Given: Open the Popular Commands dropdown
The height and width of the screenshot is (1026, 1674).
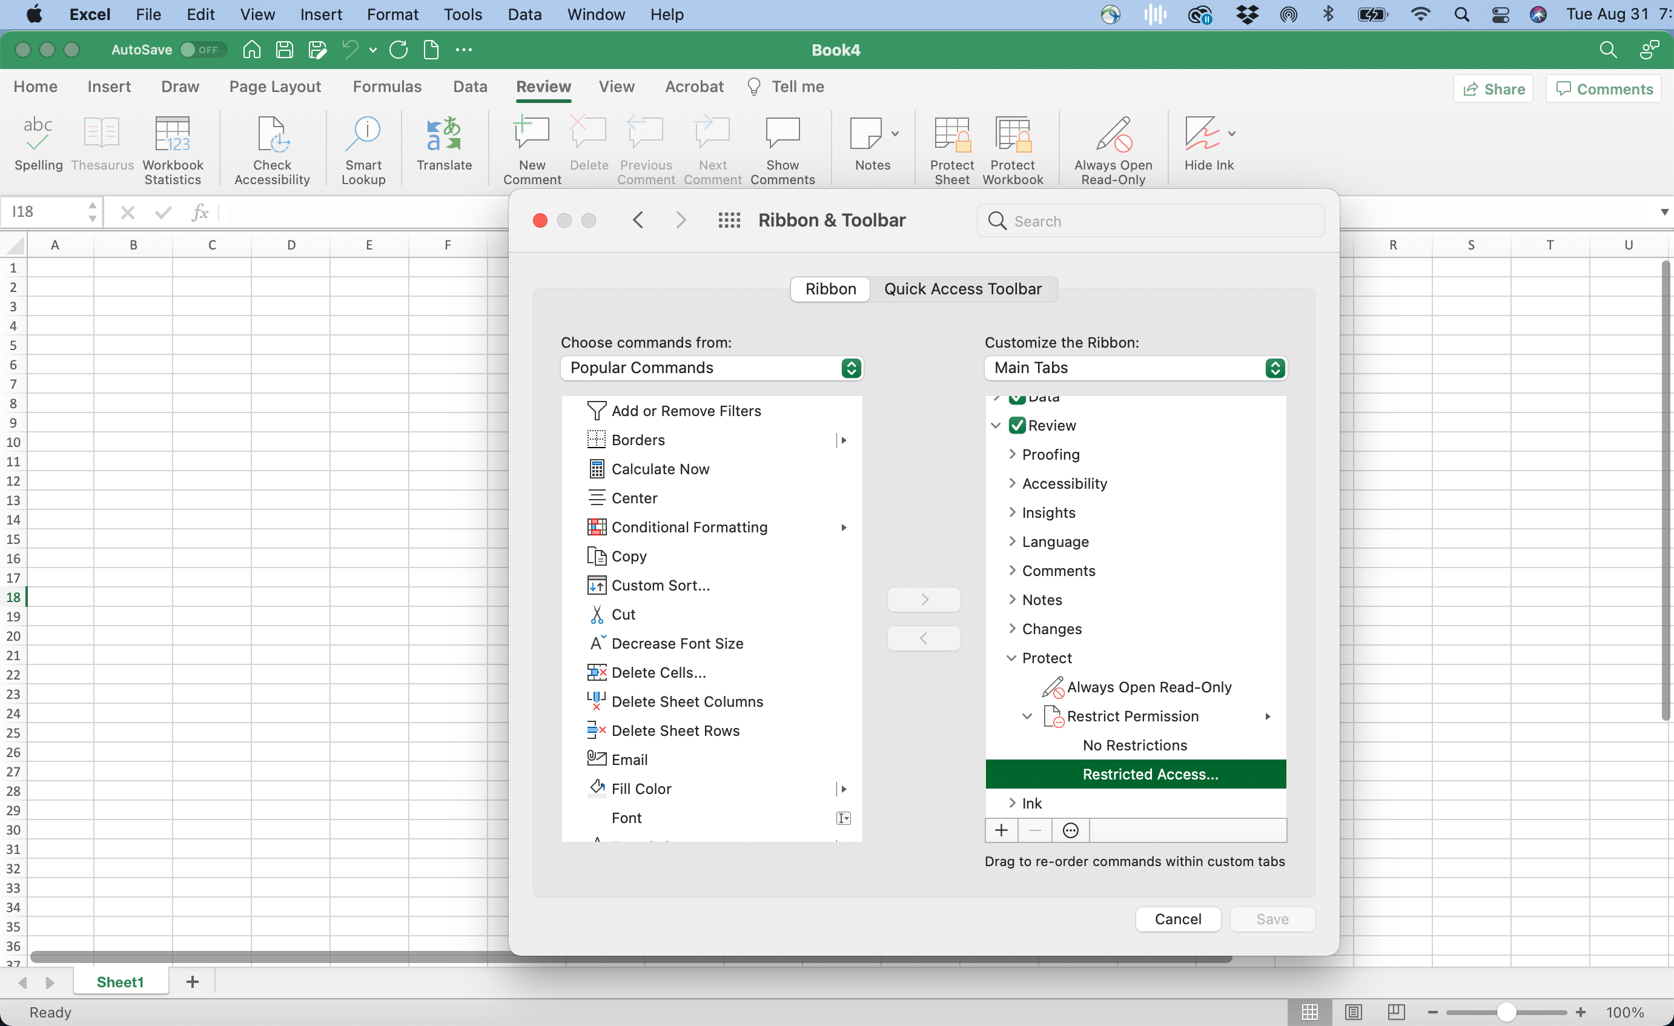Looking at the screenshot, I should tap(711, 368).
